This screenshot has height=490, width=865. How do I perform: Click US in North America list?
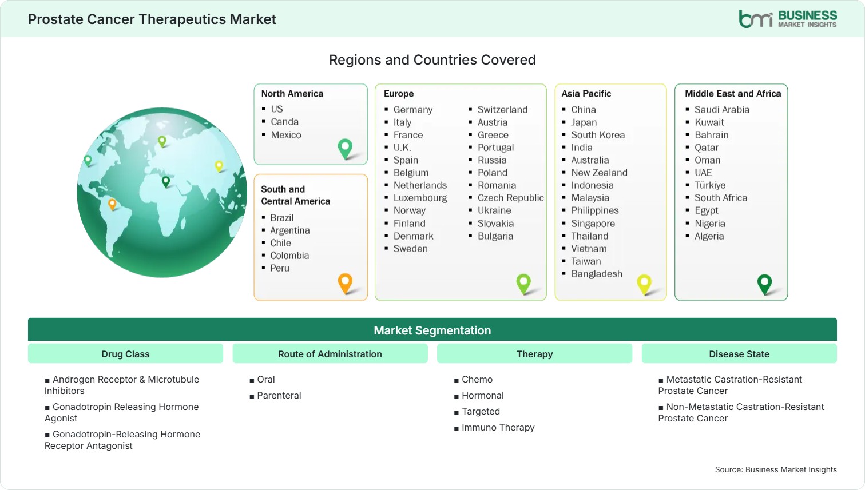coord(277,109)
